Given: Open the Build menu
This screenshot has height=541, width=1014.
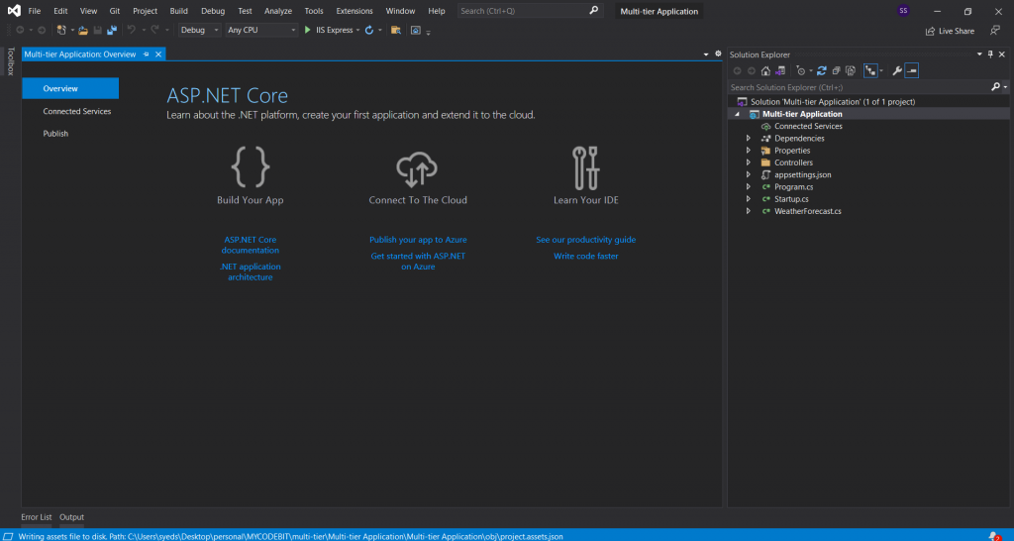Looking at the screenshot, I should click(x=178, y=11).
